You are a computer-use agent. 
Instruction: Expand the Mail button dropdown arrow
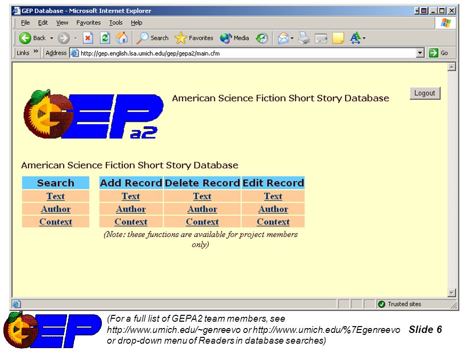pyautogui.click(x=292, y=38)
